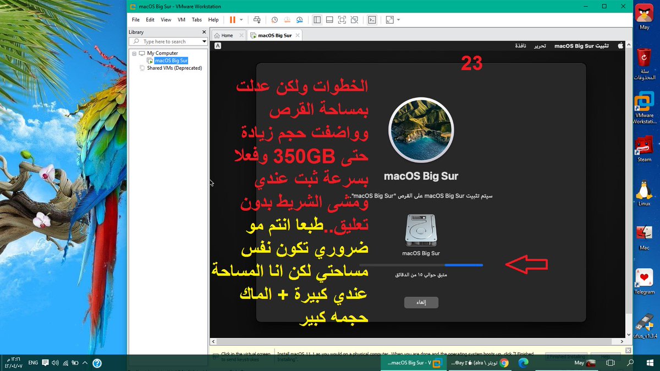660x371 pixels.
Task: Open the power options dropdown arrow beside pause
Action: click(241, 20)
